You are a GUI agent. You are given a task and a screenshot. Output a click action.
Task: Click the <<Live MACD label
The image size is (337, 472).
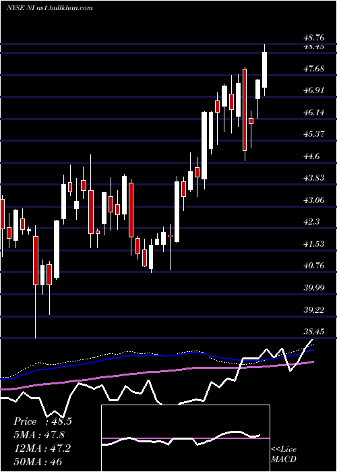click(284, 454)
